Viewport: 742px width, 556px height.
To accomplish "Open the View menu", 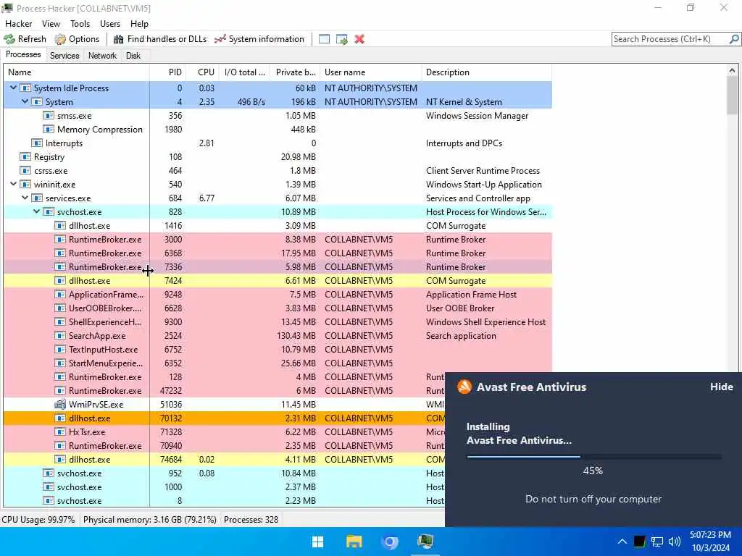I will coord(51,24).
